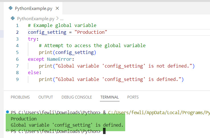Open the PORTS panel tab
This screenshot has height=138, width=210.
pyautogui.click(x=133, y=97)
